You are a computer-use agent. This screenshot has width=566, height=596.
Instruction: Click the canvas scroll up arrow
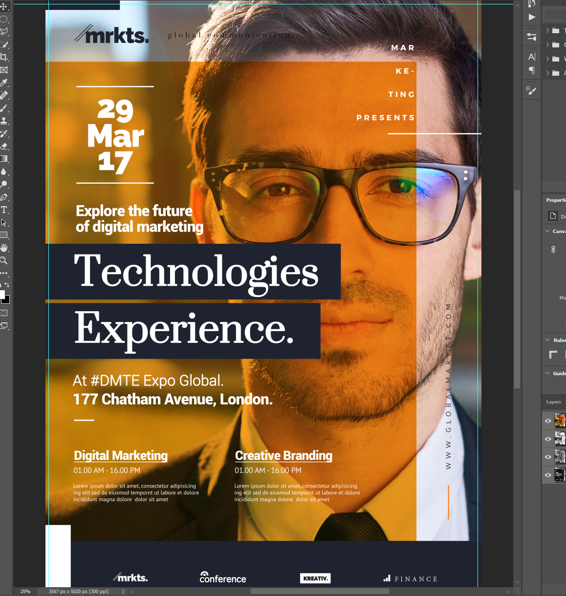(517, 5)
